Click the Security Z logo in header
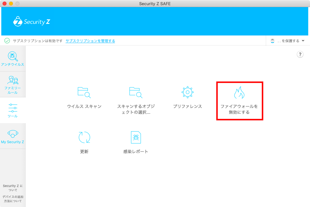 tap(31, 22)
